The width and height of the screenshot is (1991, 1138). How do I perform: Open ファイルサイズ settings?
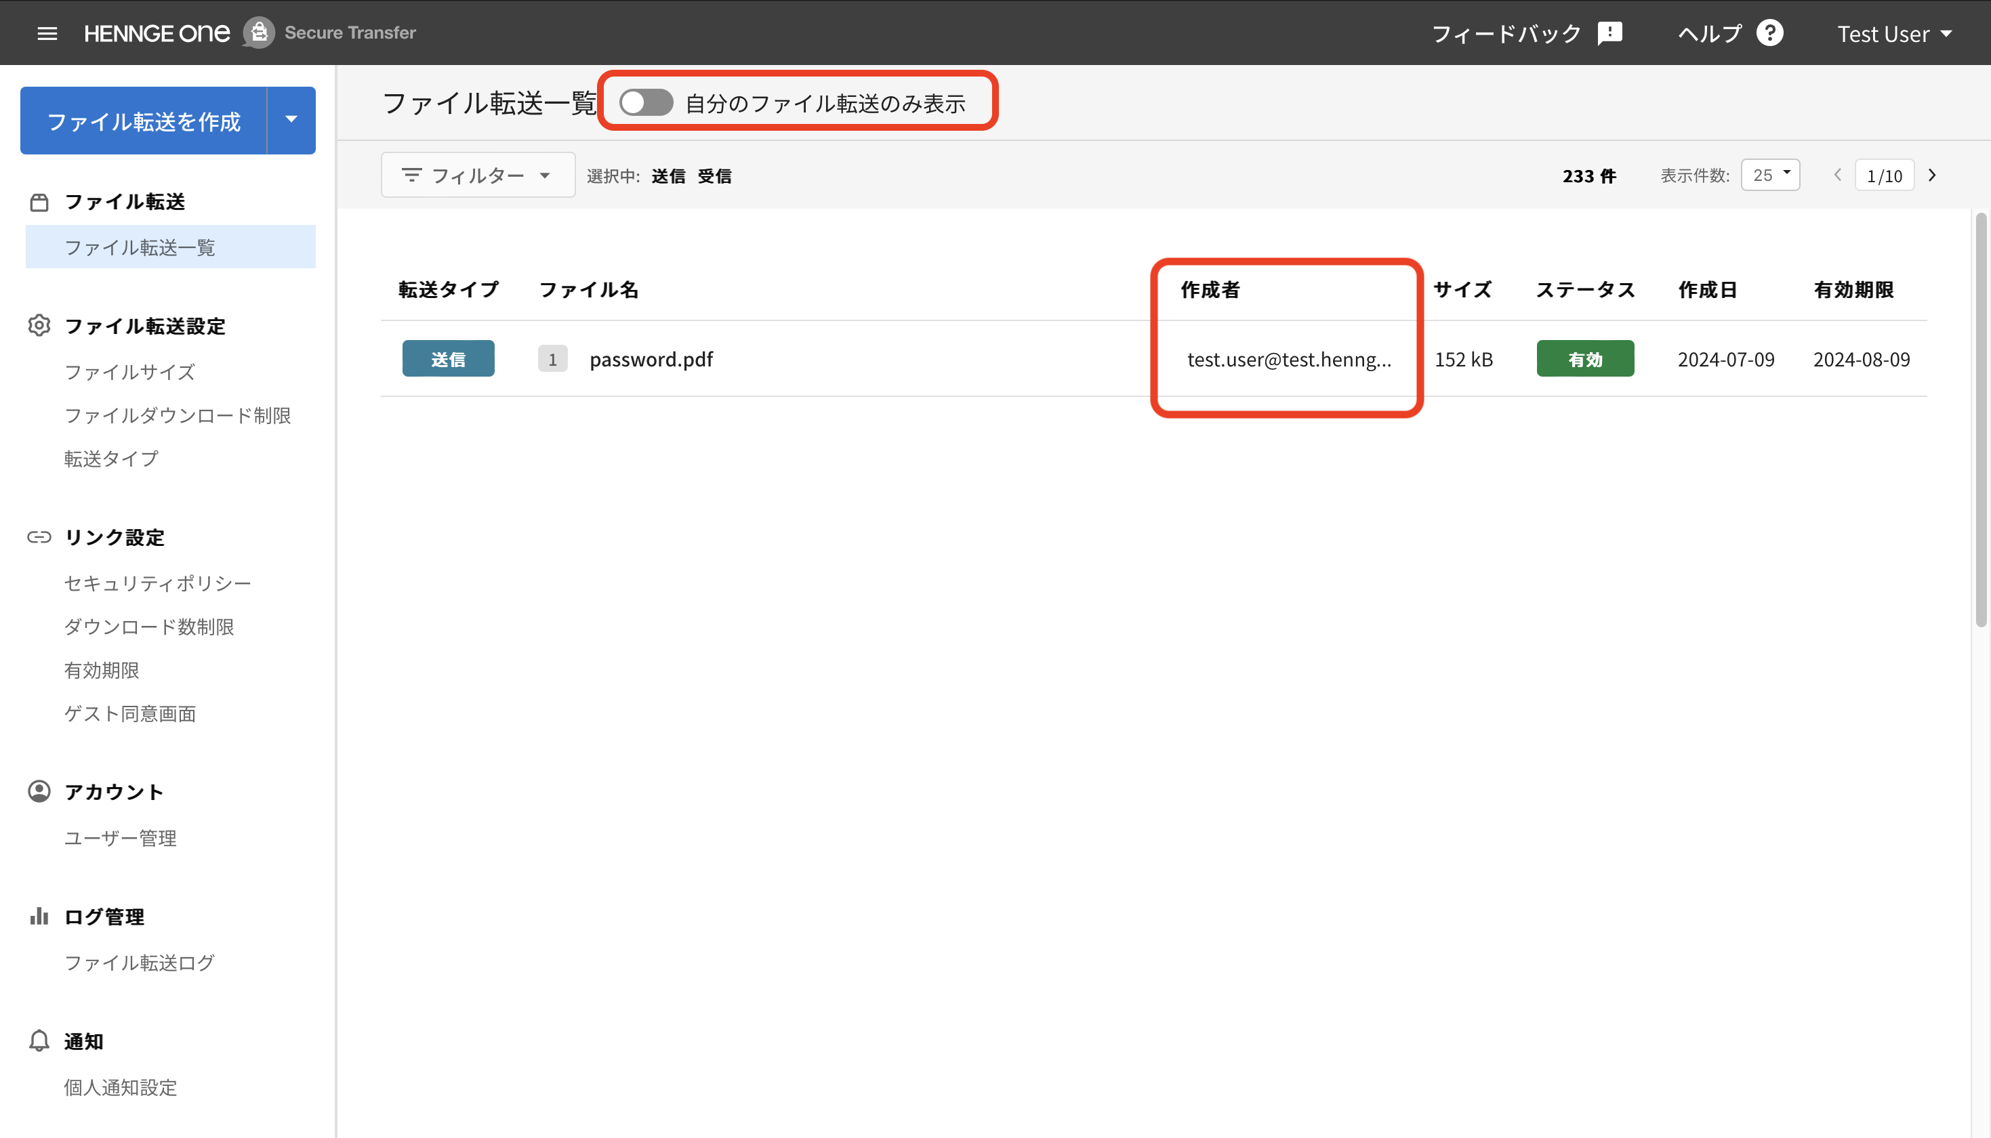(129, 372)
